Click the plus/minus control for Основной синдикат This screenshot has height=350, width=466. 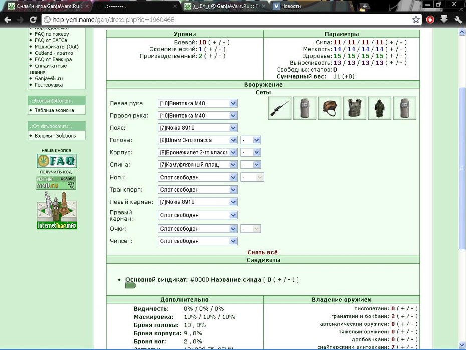coord(284,280)
